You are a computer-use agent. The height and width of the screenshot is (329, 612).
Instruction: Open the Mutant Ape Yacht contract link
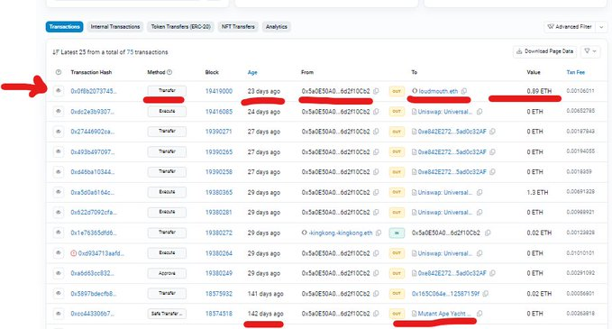coord(444,314)
